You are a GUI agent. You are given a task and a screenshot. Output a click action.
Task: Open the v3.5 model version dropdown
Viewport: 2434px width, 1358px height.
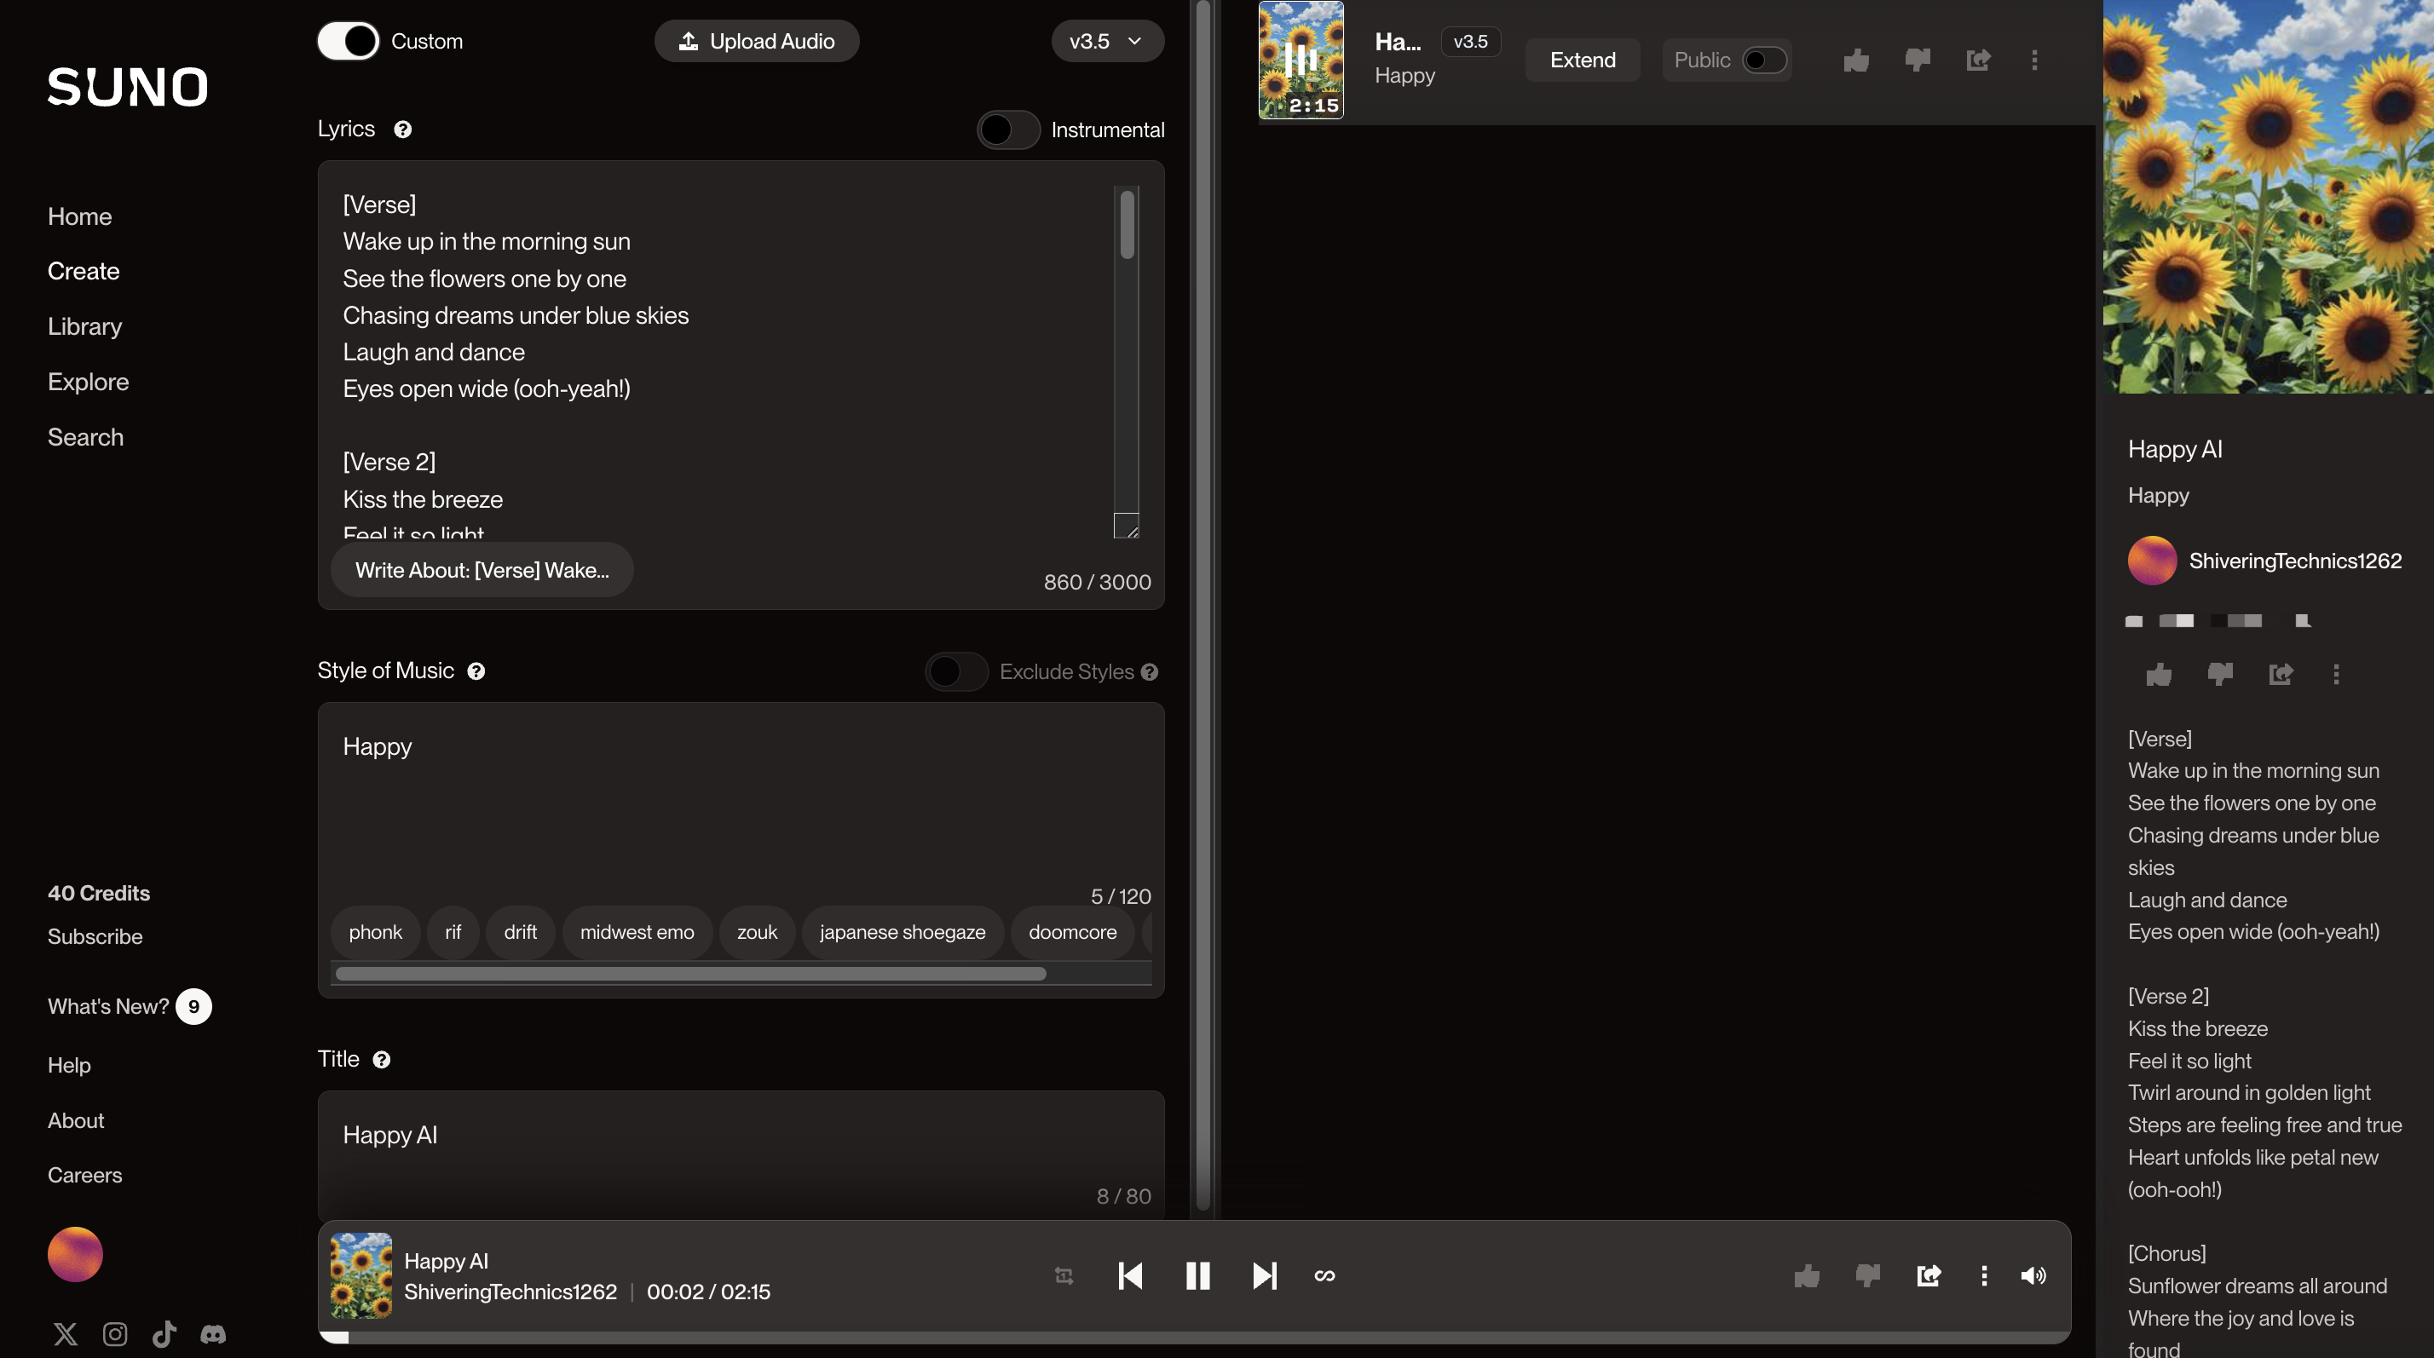1106,41
